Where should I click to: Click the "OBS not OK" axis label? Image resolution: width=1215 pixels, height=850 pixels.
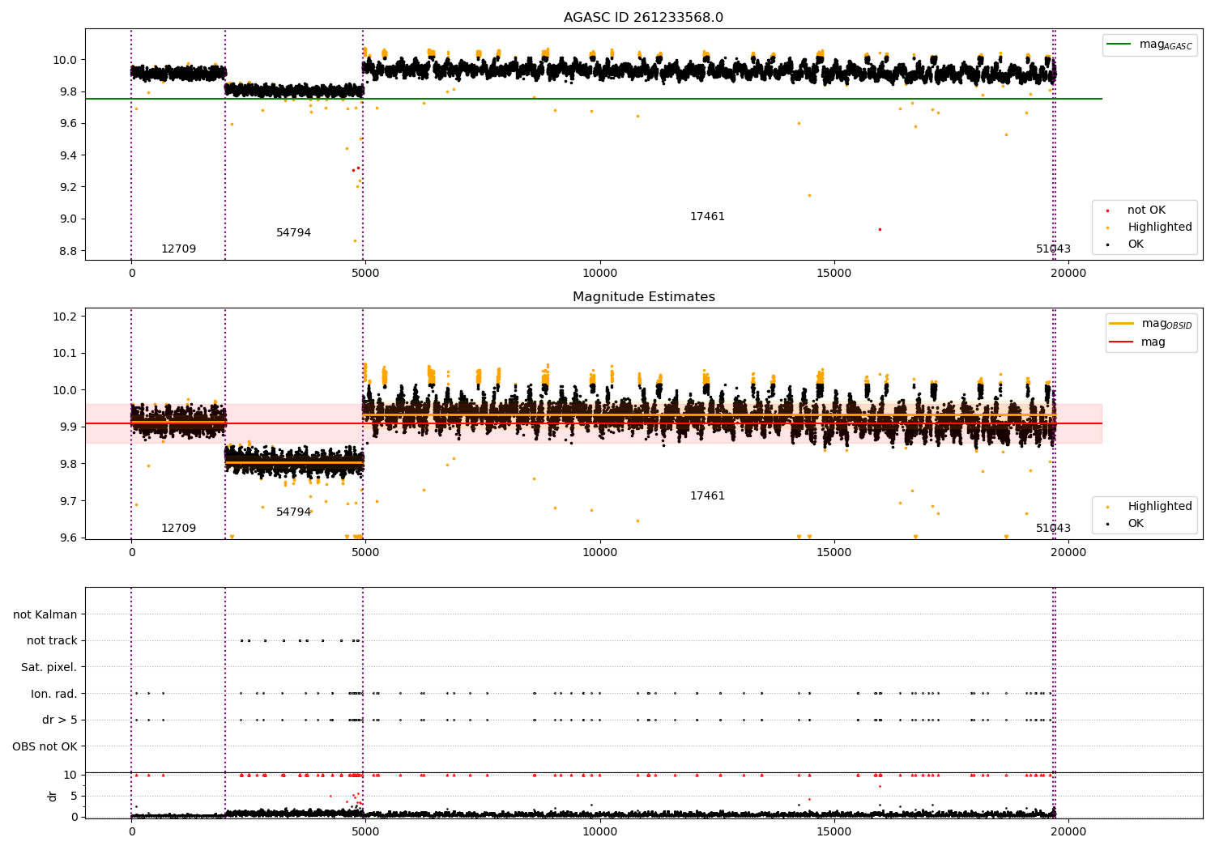[x=45, y=746]
